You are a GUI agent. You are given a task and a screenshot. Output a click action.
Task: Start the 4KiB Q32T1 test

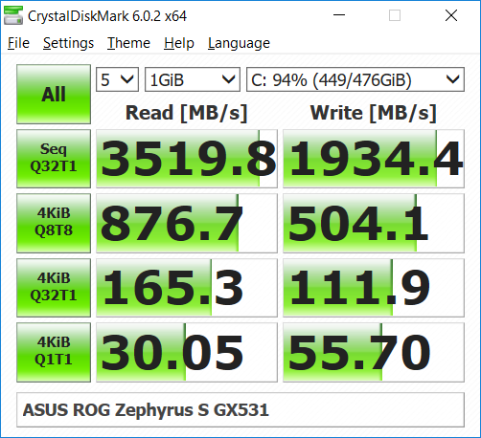54,288
